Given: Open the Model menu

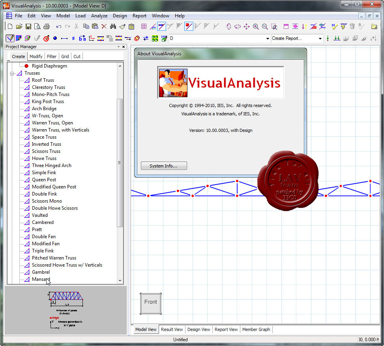Looking at the screenshot, I should point(63,16).
